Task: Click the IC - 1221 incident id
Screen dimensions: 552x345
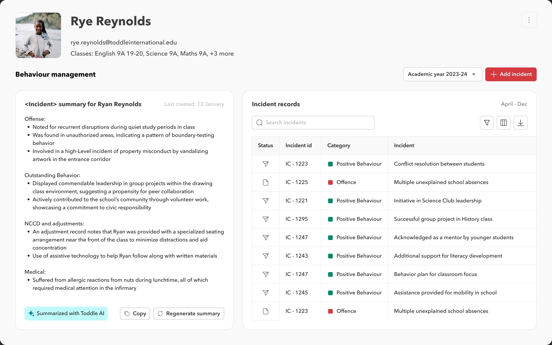Action: 296,201
